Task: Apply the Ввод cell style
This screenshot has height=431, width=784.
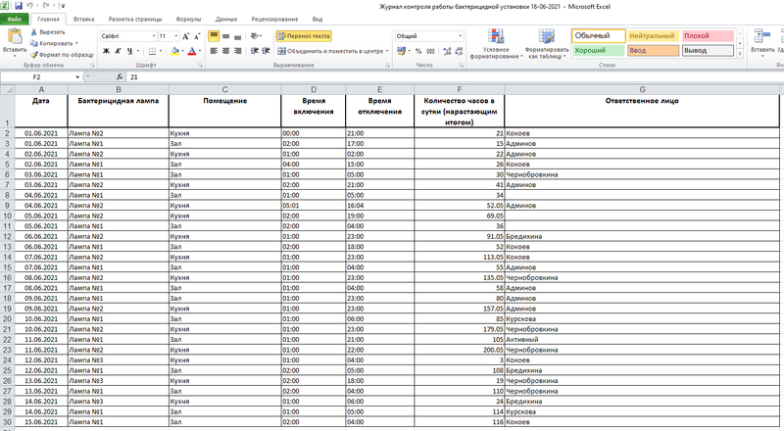Action: 653,51
